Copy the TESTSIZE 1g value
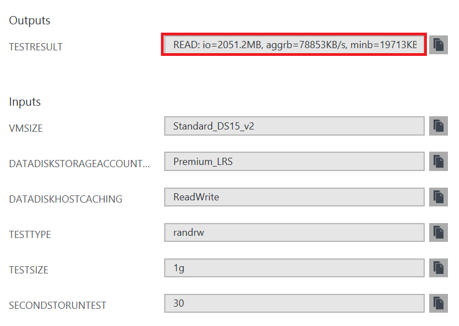The width and height of the screenshot is (459, 326). (x=438, y=268)
